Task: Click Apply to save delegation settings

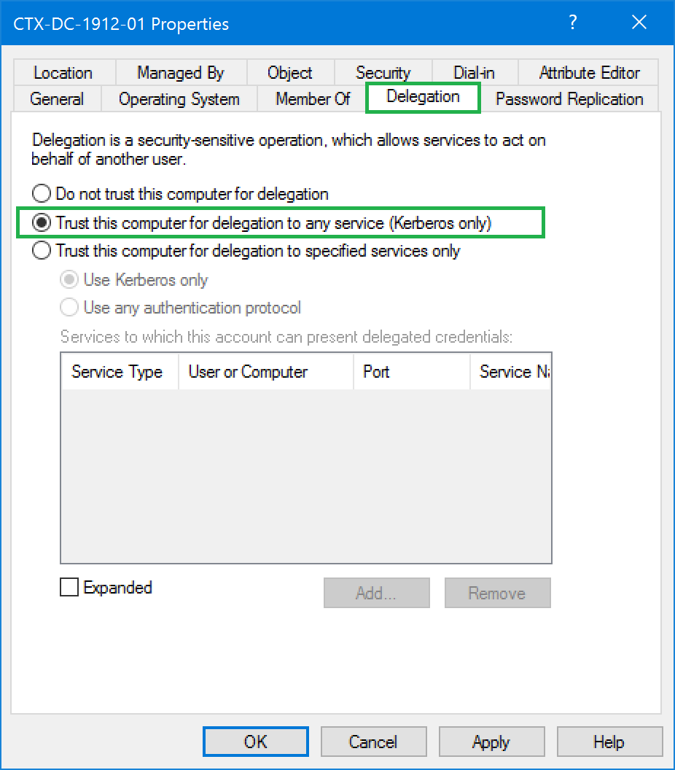Action: [491, 742]
